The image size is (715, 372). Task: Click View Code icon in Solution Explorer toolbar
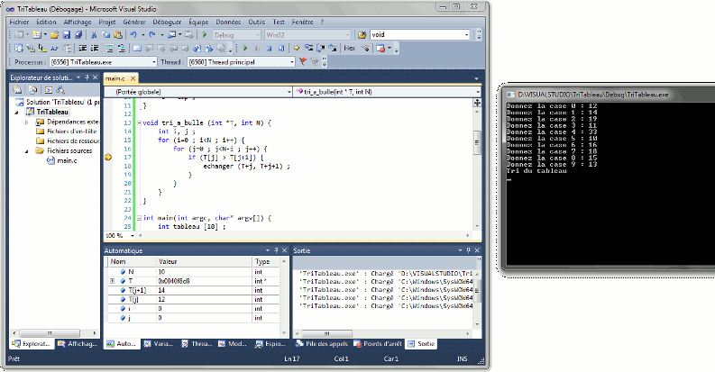49,90
